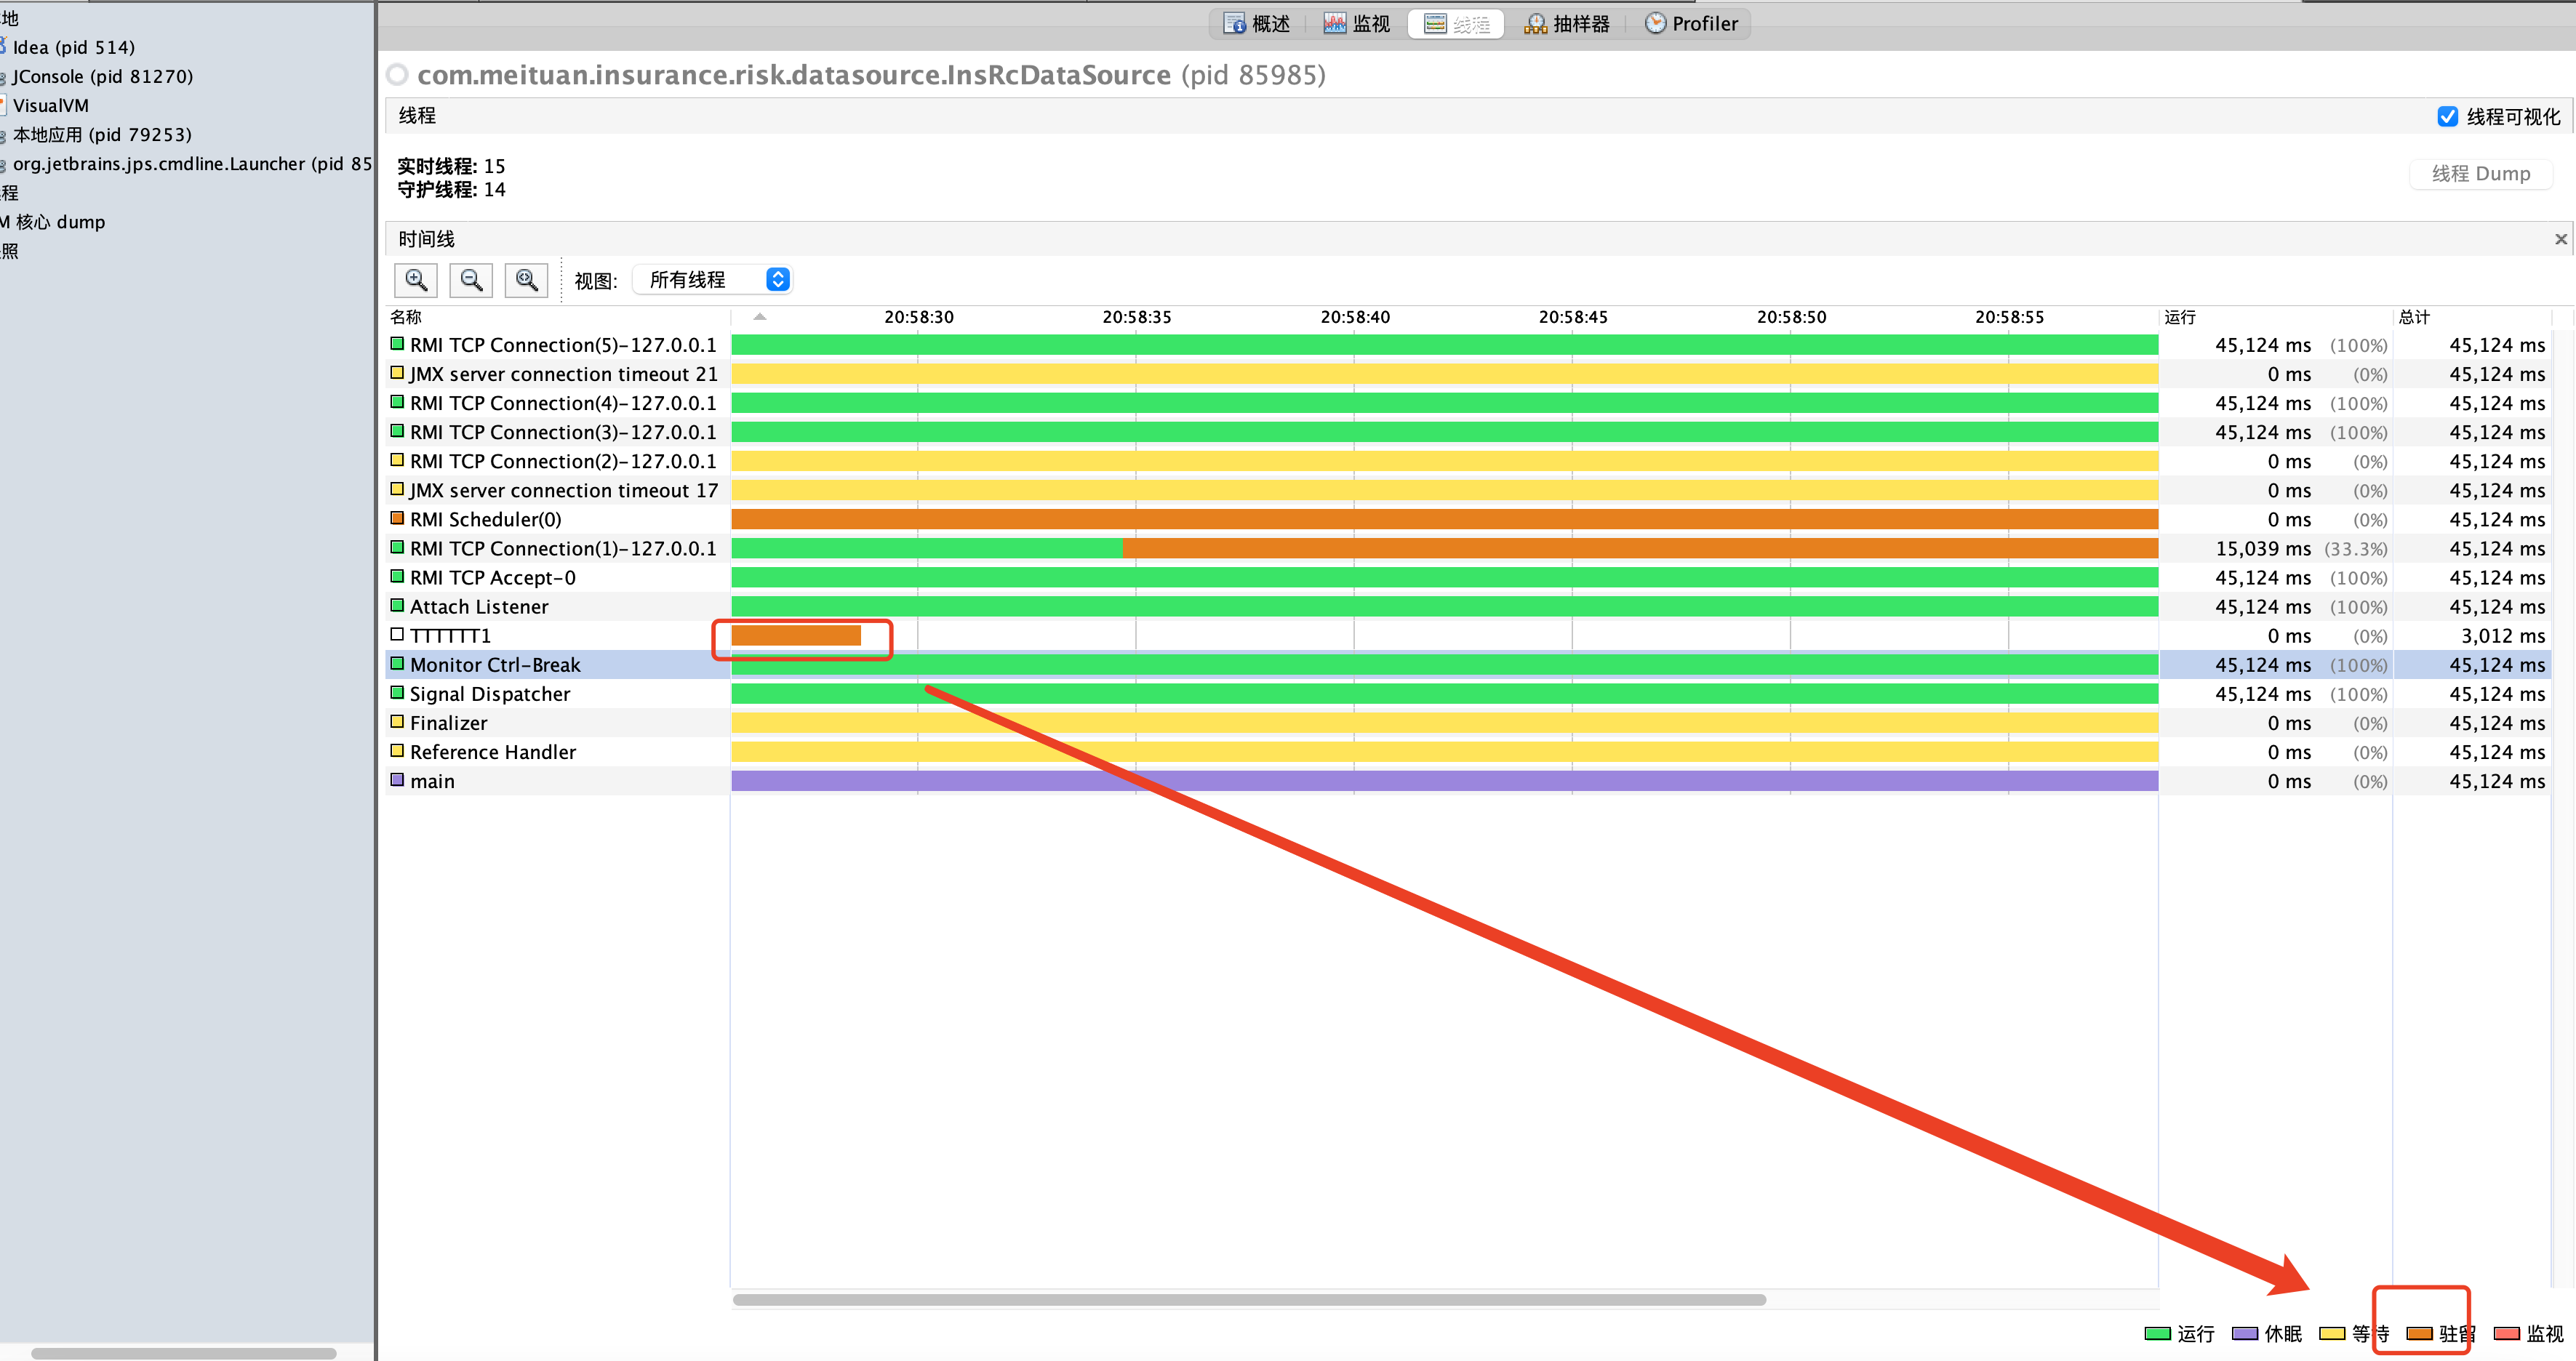Open the 所有线程 view dropdown
The image size is (2576, 1361).
712,280
